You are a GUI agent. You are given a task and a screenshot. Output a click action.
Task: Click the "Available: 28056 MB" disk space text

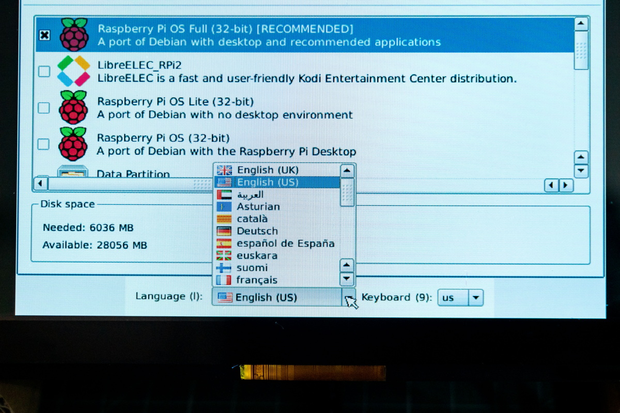pyautogui.click(x=95, y=245)
